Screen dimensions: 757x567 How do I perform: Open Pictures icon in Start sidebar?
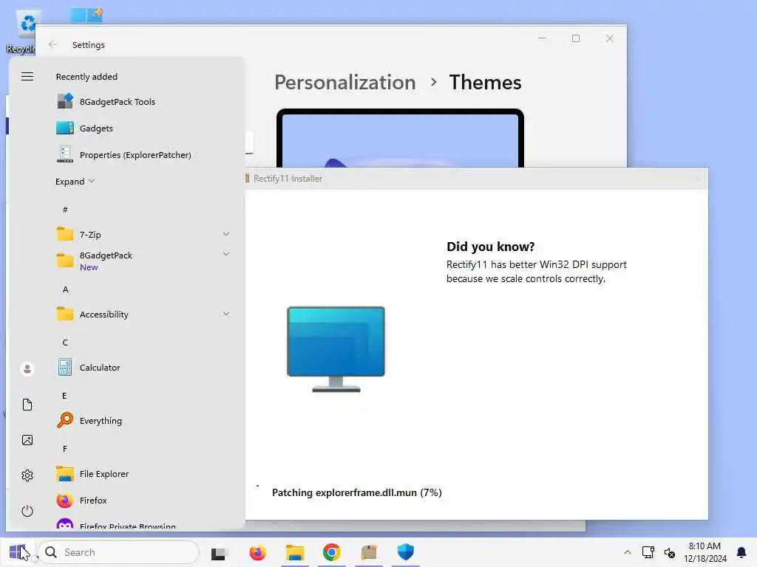click(x=27, y=440)
